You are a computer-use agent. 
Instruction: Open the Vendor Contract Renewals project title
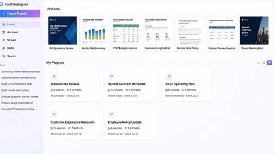click(x=127, y=84)
